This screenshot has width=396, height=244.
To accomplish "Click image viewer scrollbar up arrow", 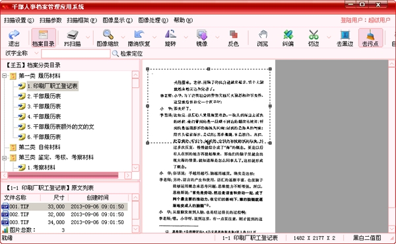I will pos(391,63).
